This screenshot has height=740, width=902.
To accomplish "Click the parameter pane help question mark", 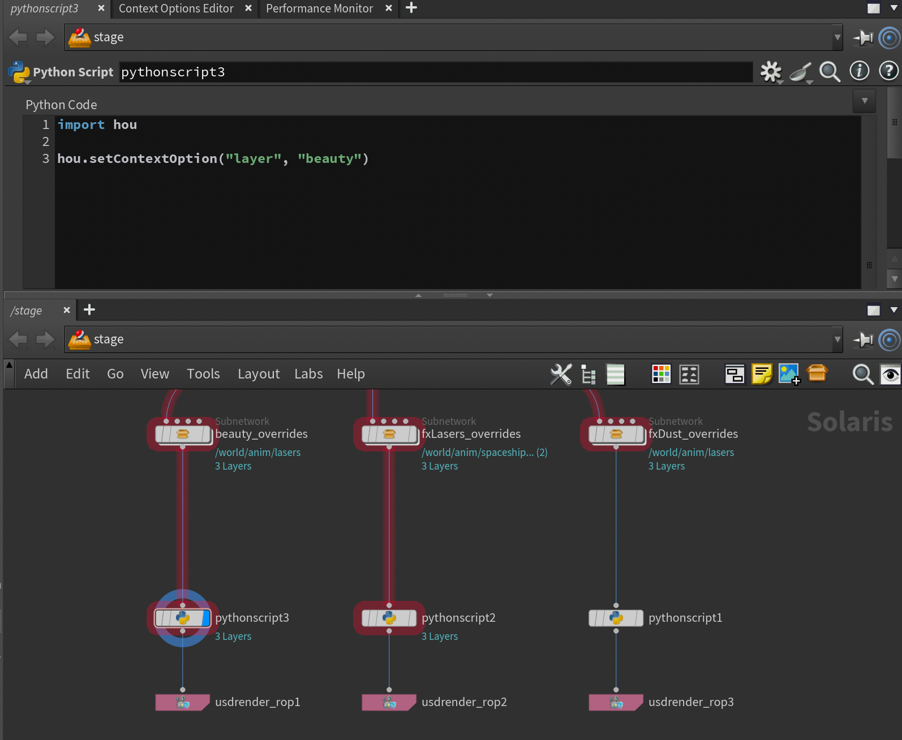I will pos(888,71).
